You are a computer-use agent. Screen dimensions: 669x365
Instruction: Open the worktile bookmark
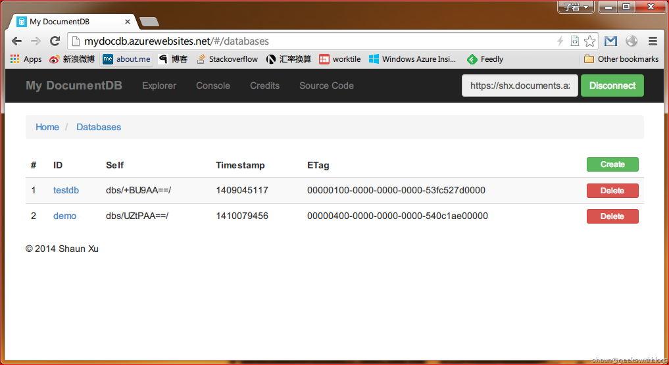pyautogui.click(x=340, y=59)
